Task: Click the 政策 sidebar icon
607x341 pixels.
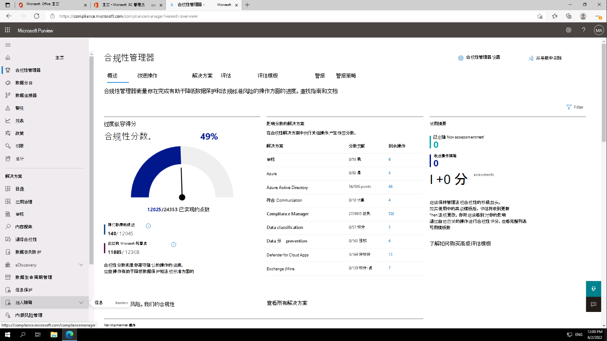Action: pyautogui.click(x=8, y=133)
